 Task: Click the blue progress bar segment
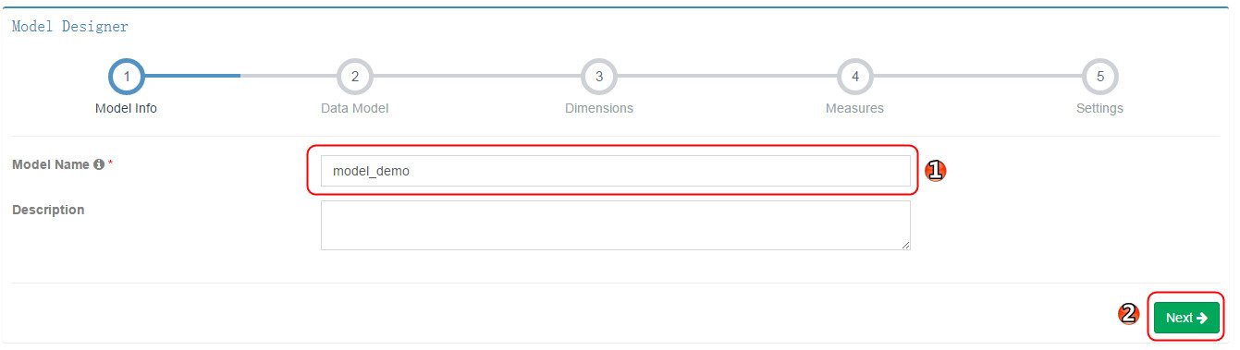[192, 76]
